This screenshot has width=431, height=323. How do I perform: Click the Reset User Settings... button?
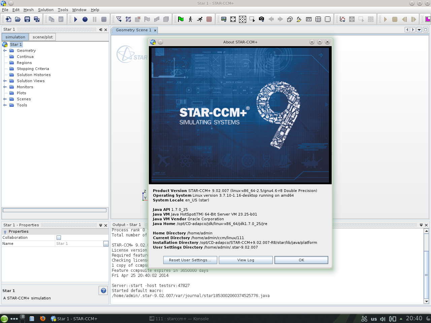point(190,260)
